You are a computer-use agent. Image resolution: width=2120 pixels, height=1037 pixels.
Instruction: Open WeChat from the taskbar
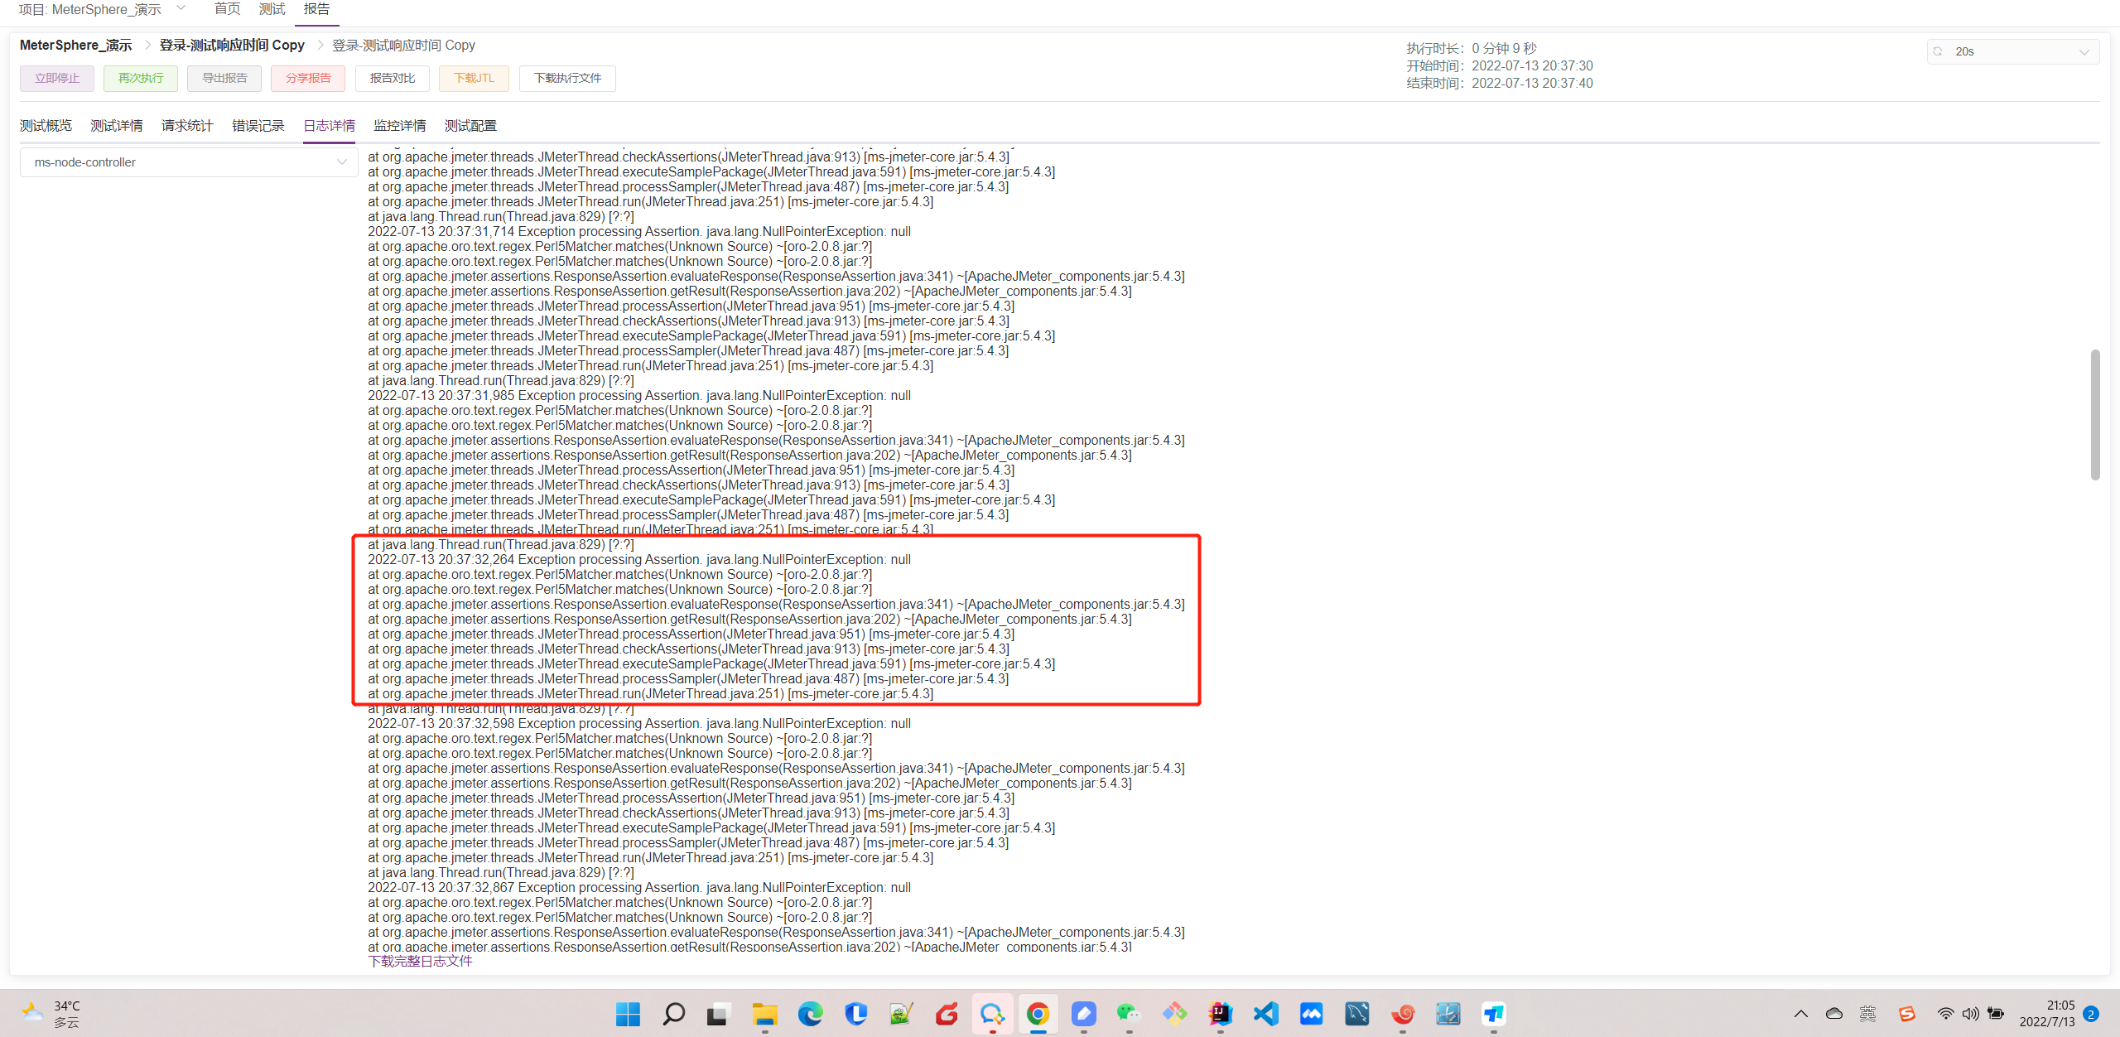coord(1128,1014)
